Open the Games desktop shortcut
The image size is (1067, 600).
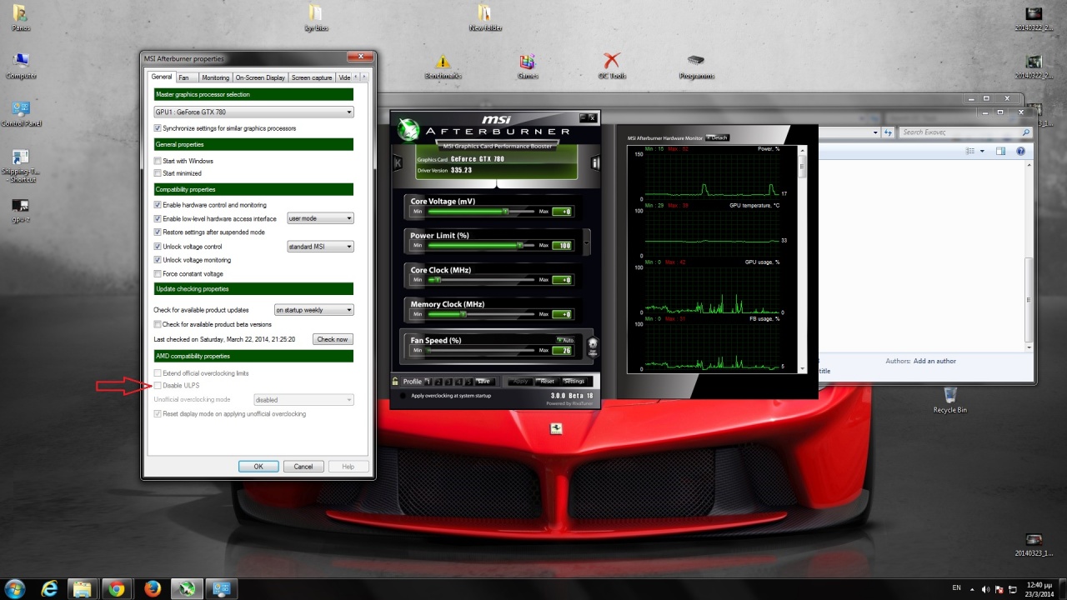[x=527, y=67]
